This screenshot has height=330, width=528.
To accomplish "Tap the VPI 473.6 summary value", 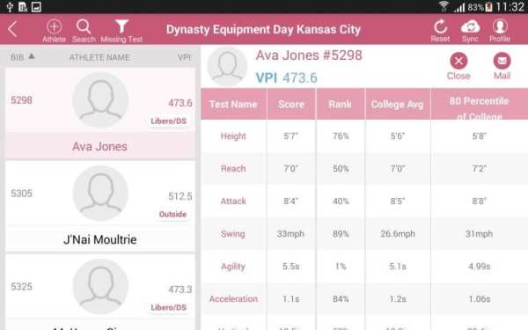I will click(287, 77).
